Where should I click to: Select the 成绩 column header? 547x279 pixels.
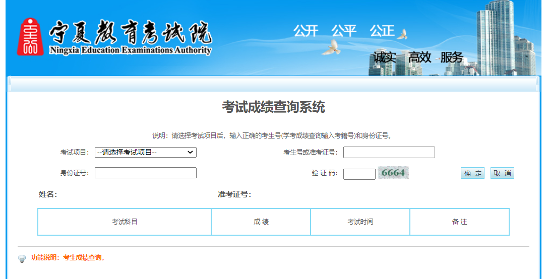click(x=261, y=222)
